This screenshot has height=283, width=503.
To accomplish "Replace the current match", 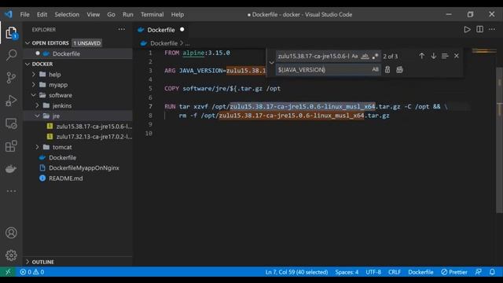I will pos(387,70).
